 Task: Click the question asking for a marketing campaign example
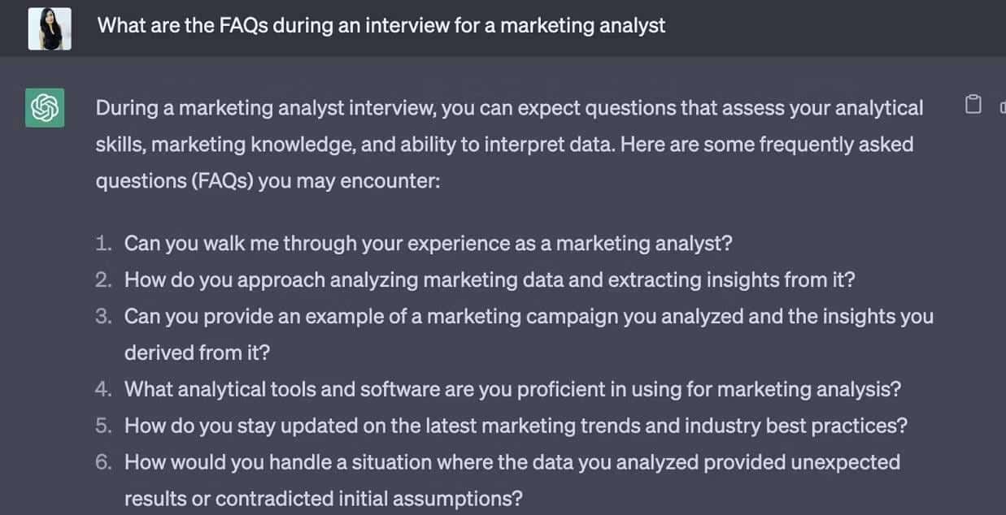click(528, 316)
